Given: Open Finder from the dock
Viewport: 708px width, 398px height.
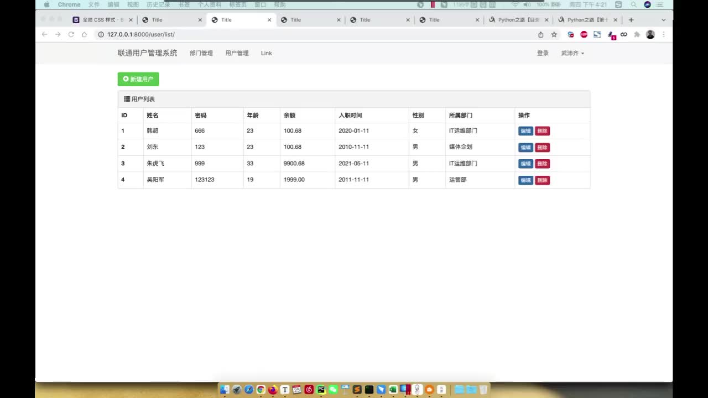Looking at the screenshot, I should 225,389.
